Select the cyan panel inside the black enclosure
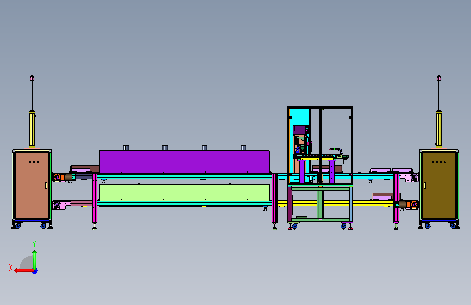The height and width of the screenshot is (305, 471). pyautogui.click(x=299, y=117)
